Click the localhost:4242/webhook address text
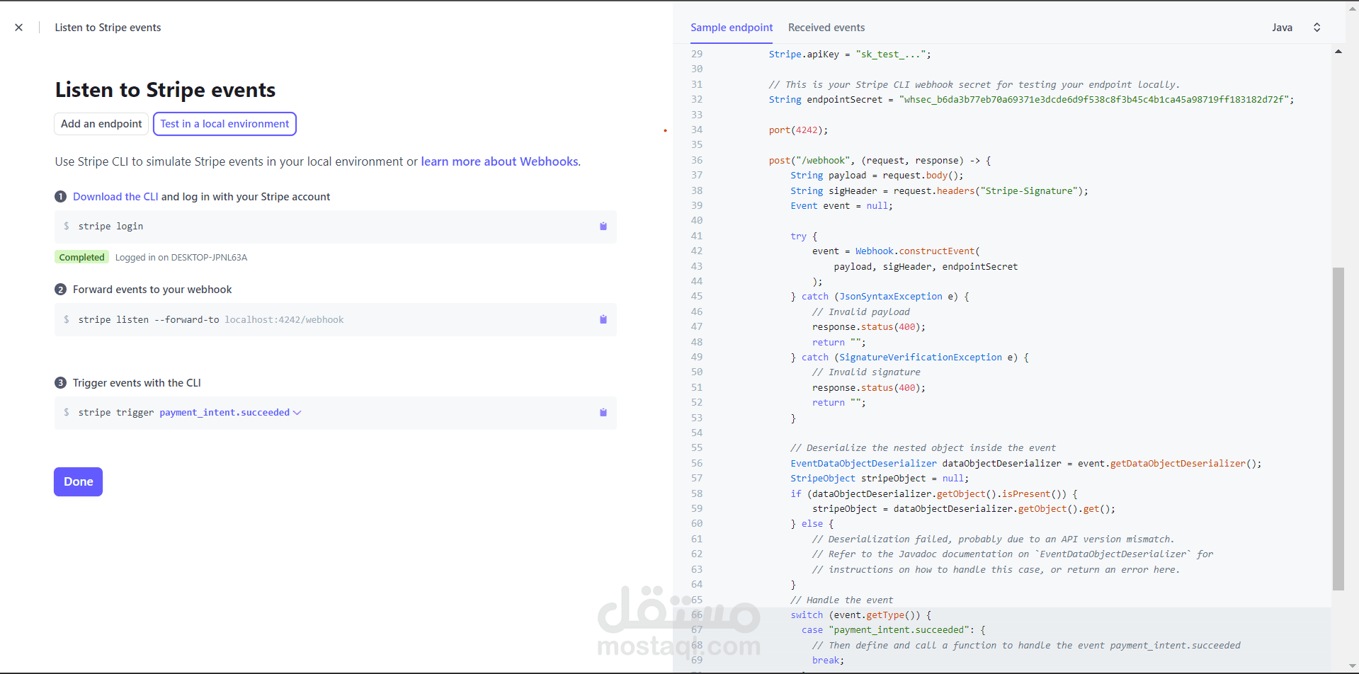 pos(284,320)
